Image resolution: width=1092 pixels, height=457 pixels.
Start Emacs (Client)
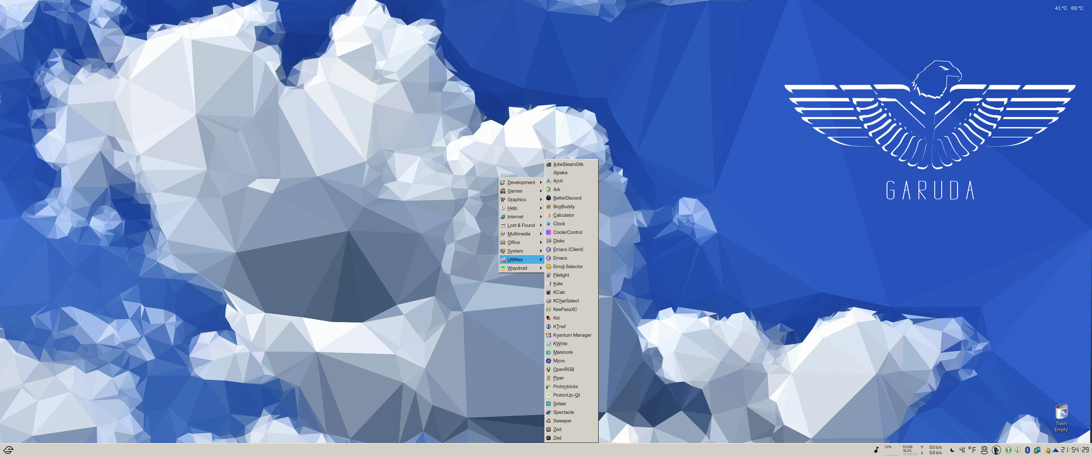click(x=571, y=250)
